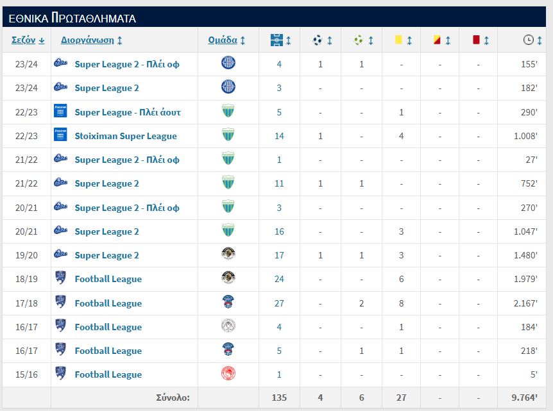This screenshot has width=553, height=411.
Task: Open Super League - Πλέι άουτ link
Action: point(128,112)
